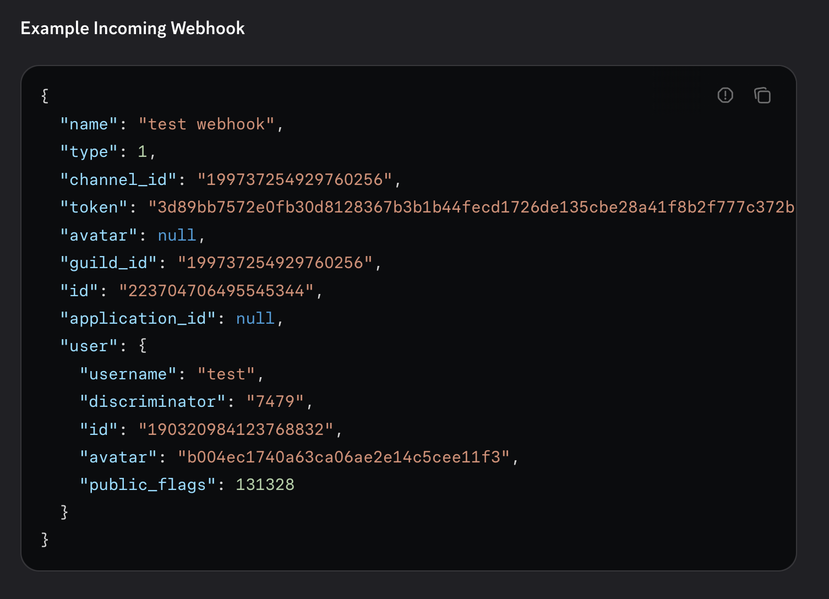Click the discriminator value "7479"
Screen dimensions: 829x599
[x=275, y=401]
